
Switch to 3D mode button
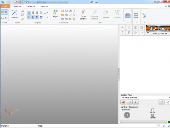tap(5, 12)
